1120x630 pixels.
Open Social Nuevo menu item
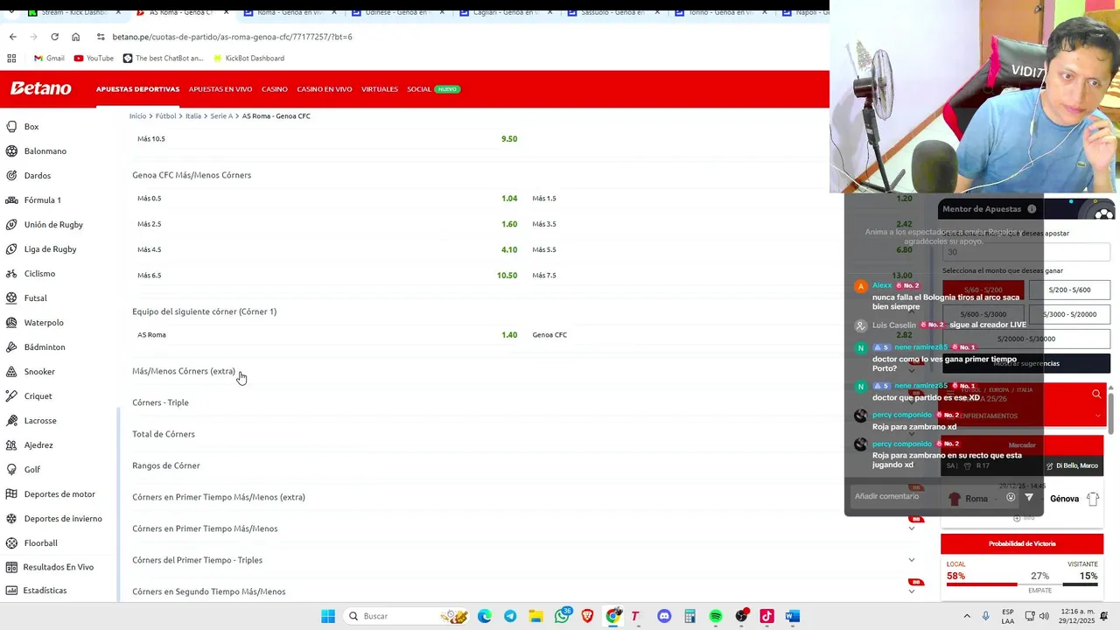pyautogui.click(x=433, y=89)
